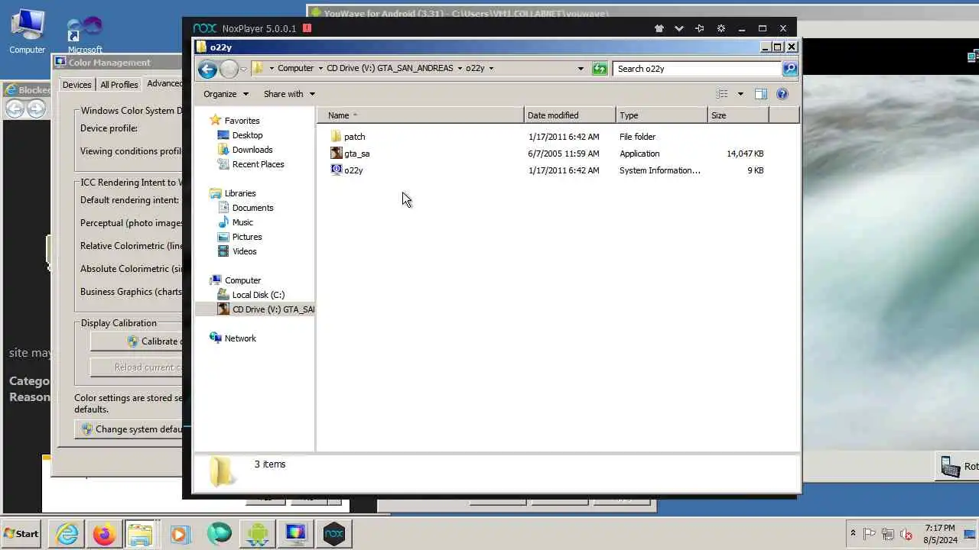The image size is (979, 550).
Task: Click the green Refresh button by address bar
Action: (x=600, y=69)
